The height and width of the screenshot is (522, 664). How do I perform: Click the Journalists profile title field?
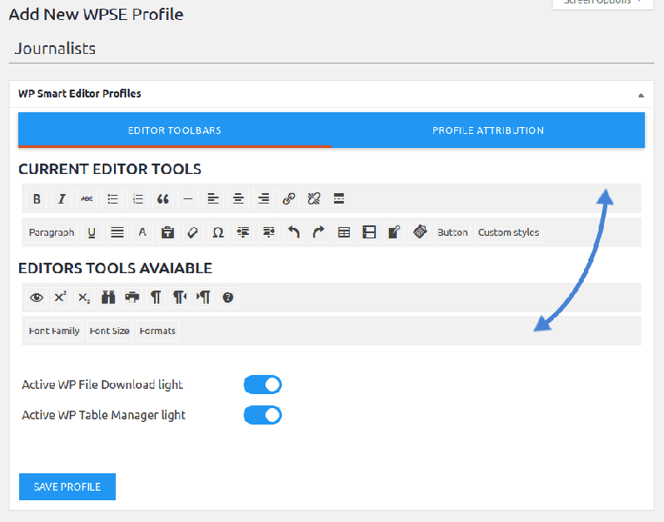[x=331, y=49]
